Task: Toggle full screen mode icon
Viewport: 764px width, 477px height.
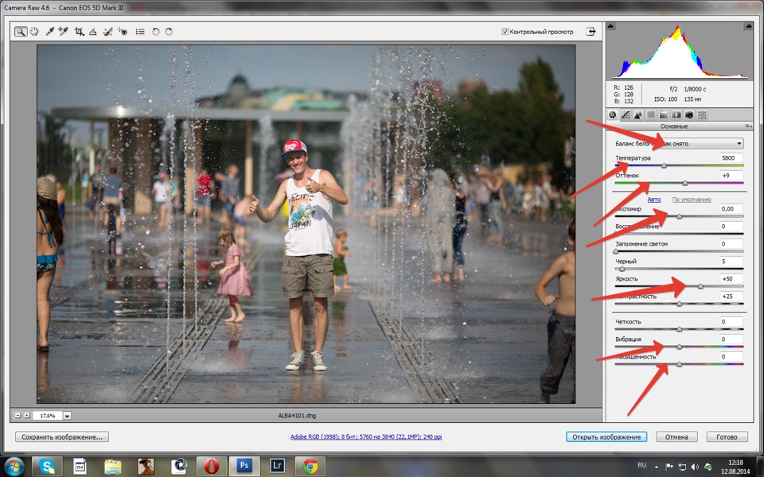Action: [591, 32]
